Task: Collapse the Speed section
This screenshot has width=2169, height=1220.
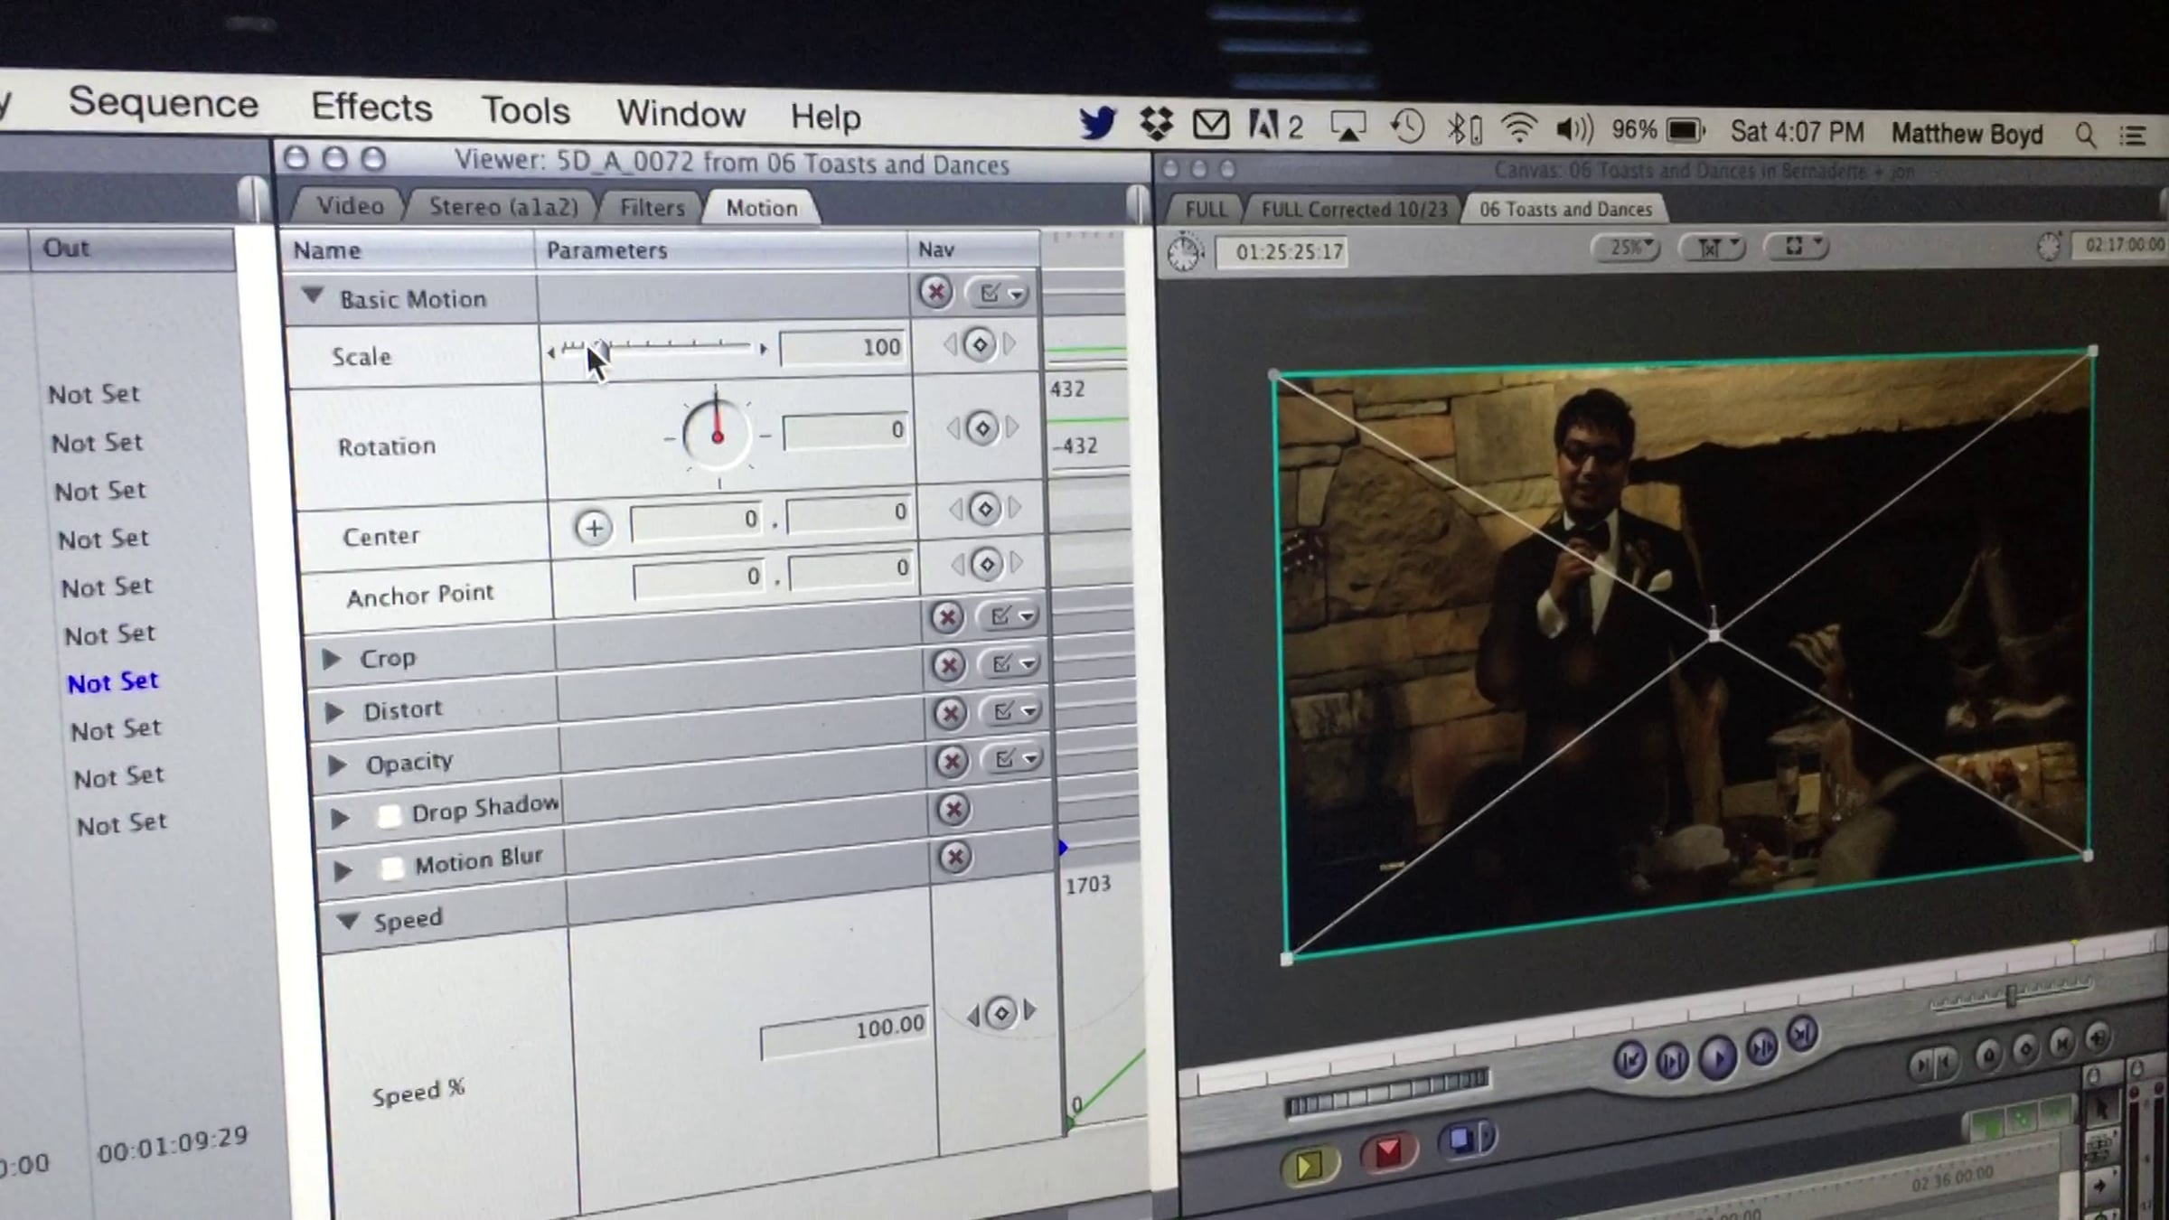Action: [x=347, y=921]
